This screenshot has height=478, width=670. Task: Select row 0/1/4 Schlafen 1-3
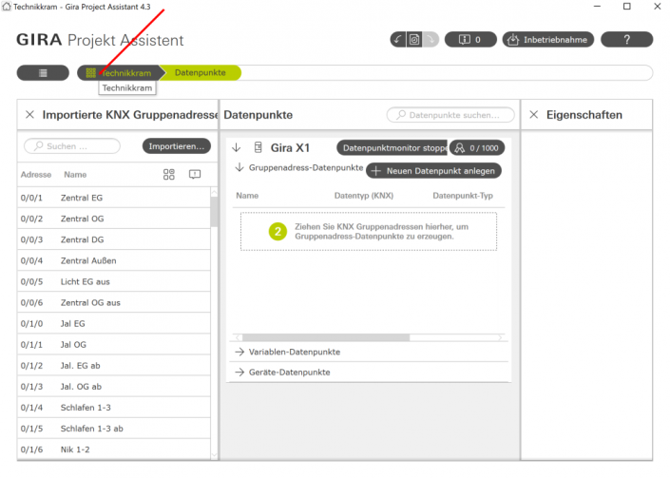114,407
